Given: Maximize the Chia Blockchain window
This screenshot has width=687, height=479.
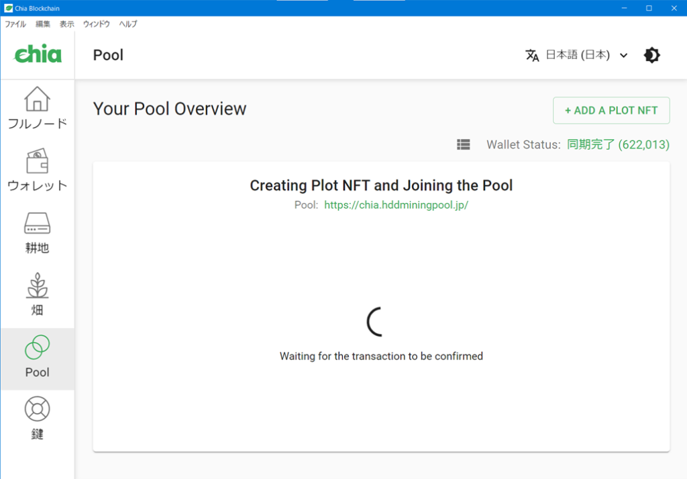Looking at the screenshot, I should click(649, 8).
